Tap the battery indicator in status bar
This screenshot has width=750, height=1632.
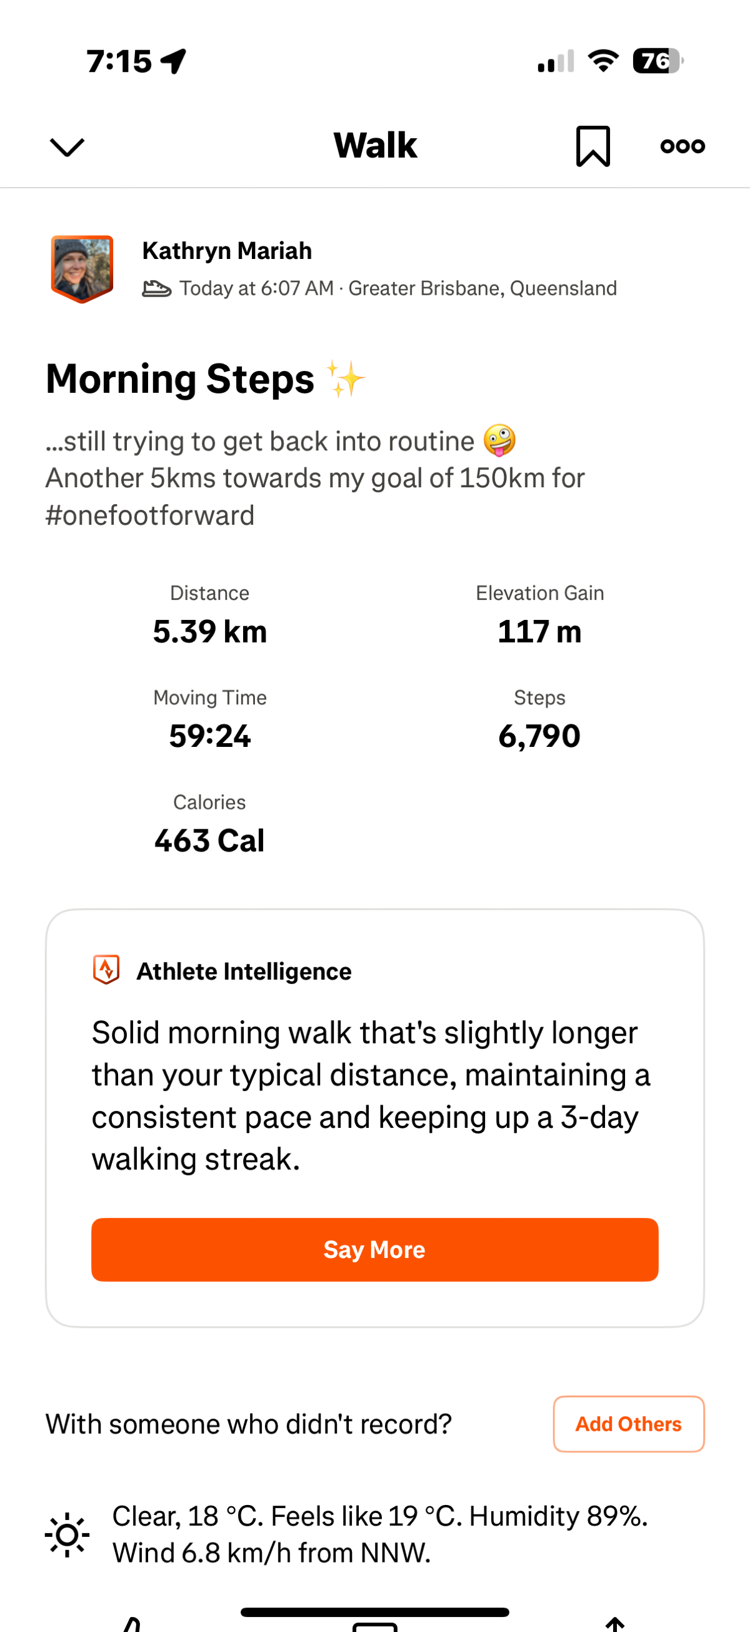pos(657,61)
